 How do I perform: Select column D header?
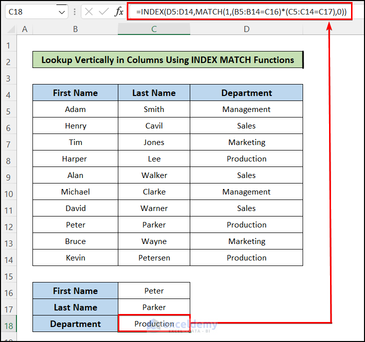(246, 29)
